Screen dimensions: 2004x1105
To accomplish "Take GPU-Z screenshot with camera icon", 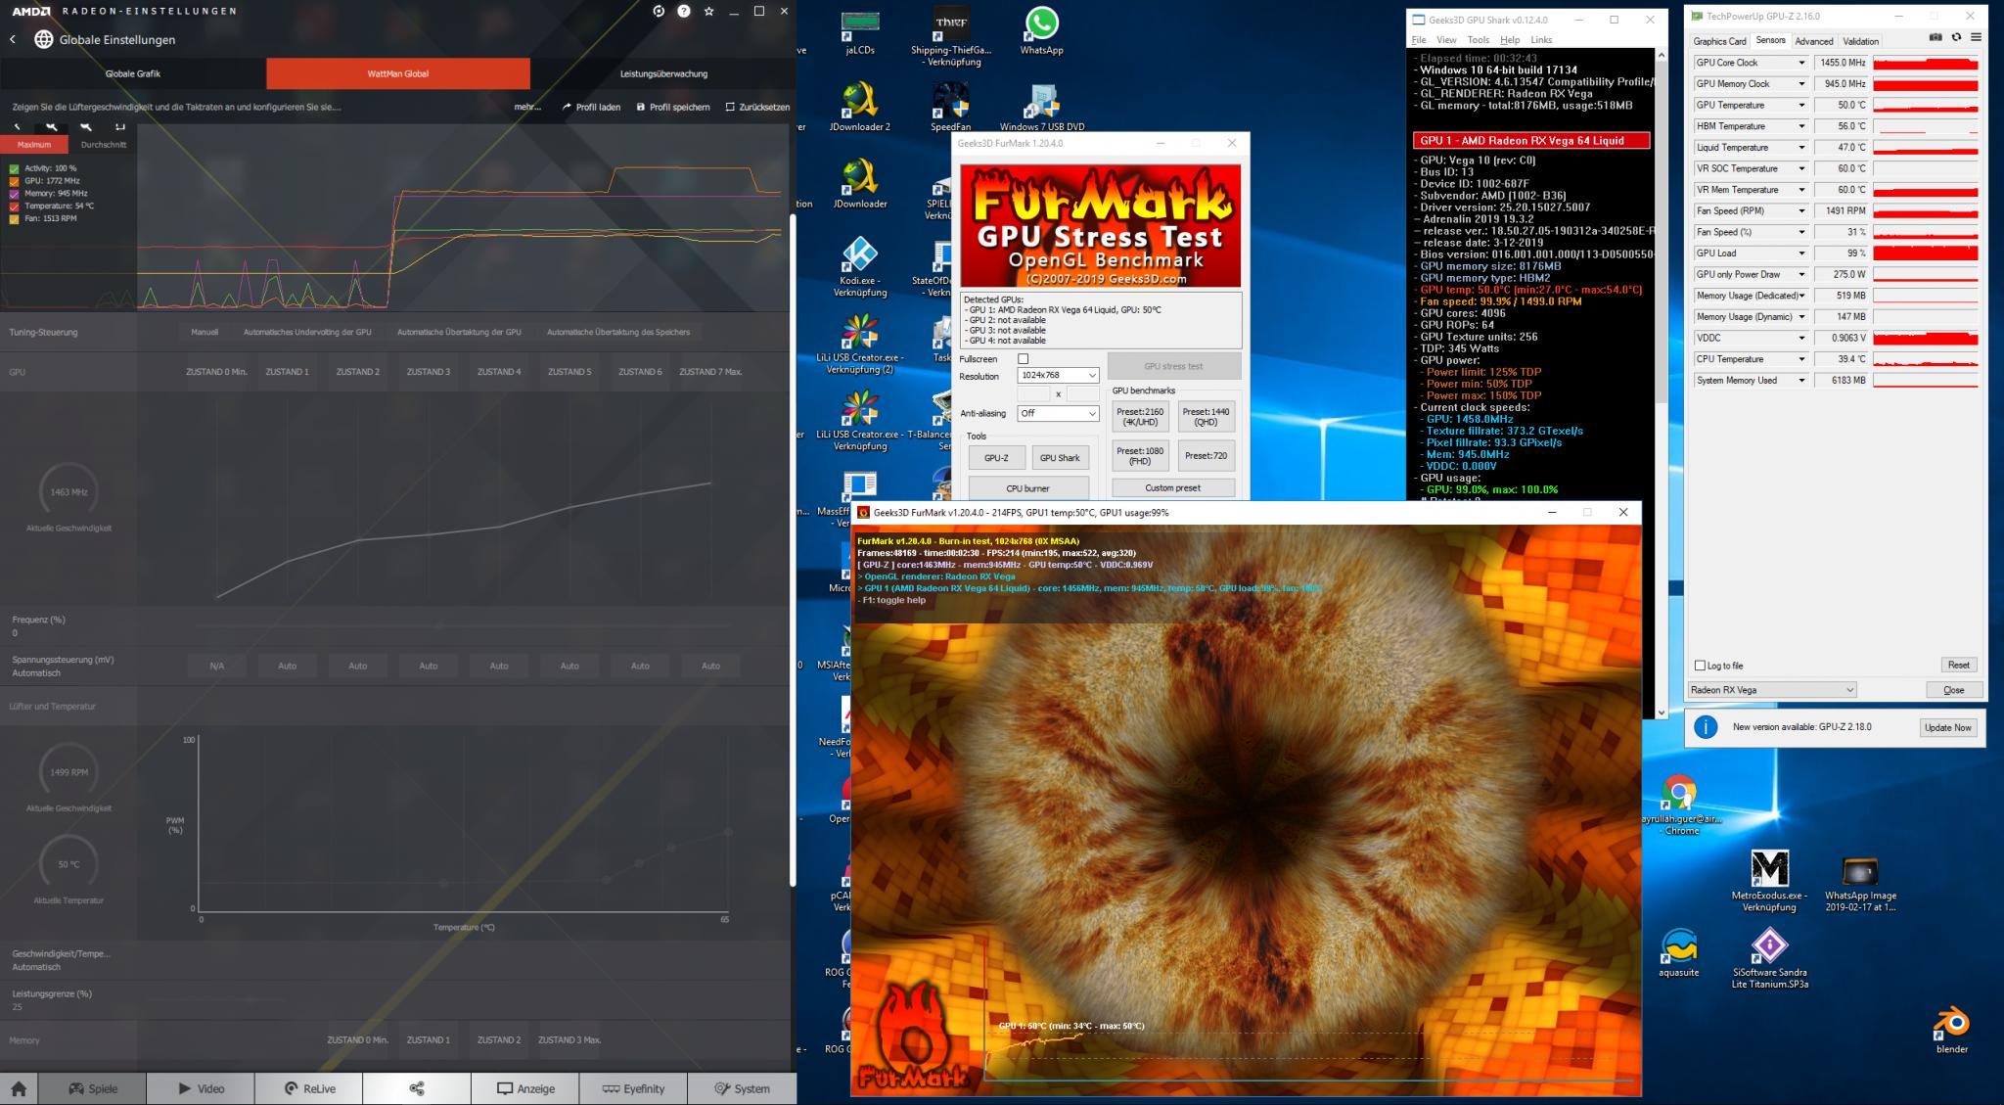I will point(1936,37).
